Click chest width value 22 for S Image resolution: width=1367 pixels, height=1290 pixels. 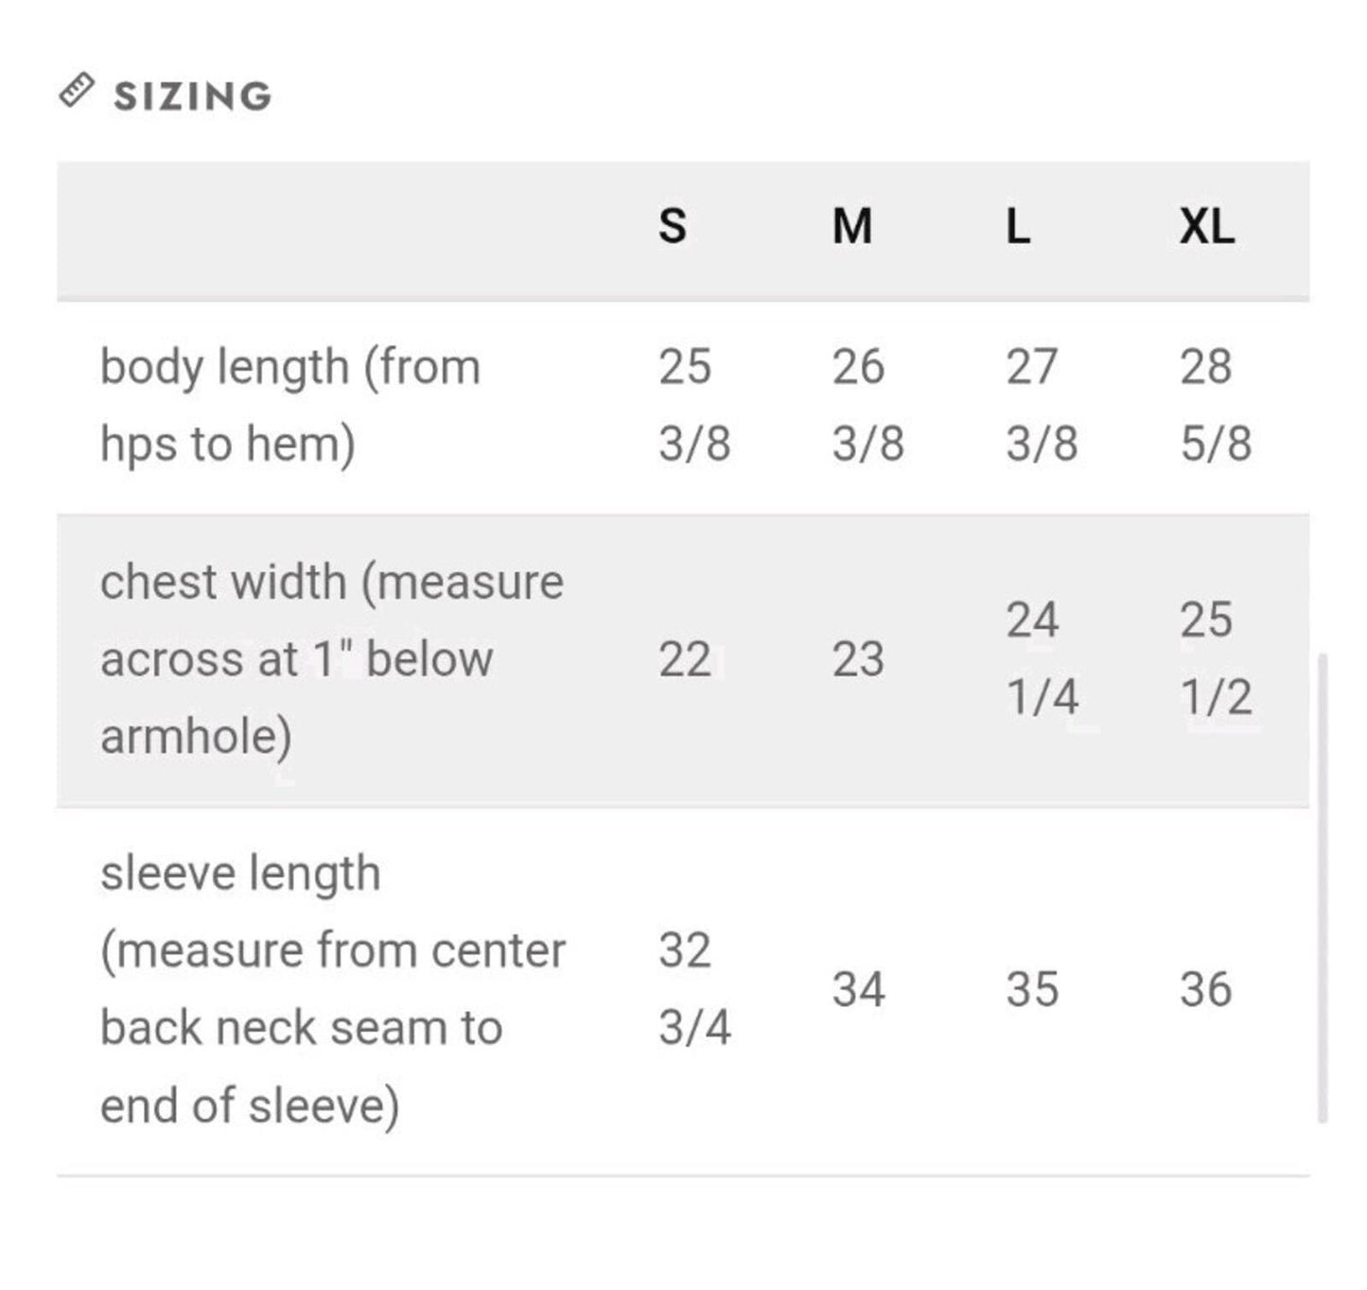(685, 660)
